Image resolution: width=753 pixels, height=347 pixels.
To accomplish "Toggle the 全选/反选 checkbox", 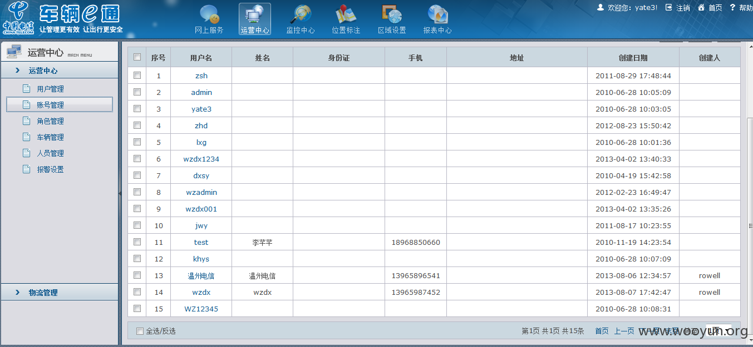I will 140,331.
